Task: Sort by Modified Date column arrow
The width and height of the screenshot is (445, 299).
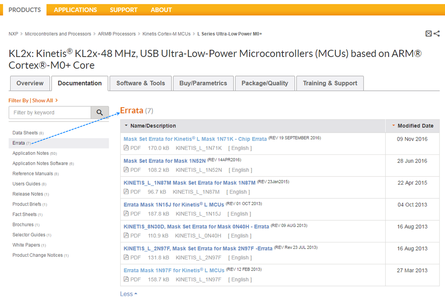Action: click(x=393, y=125)
